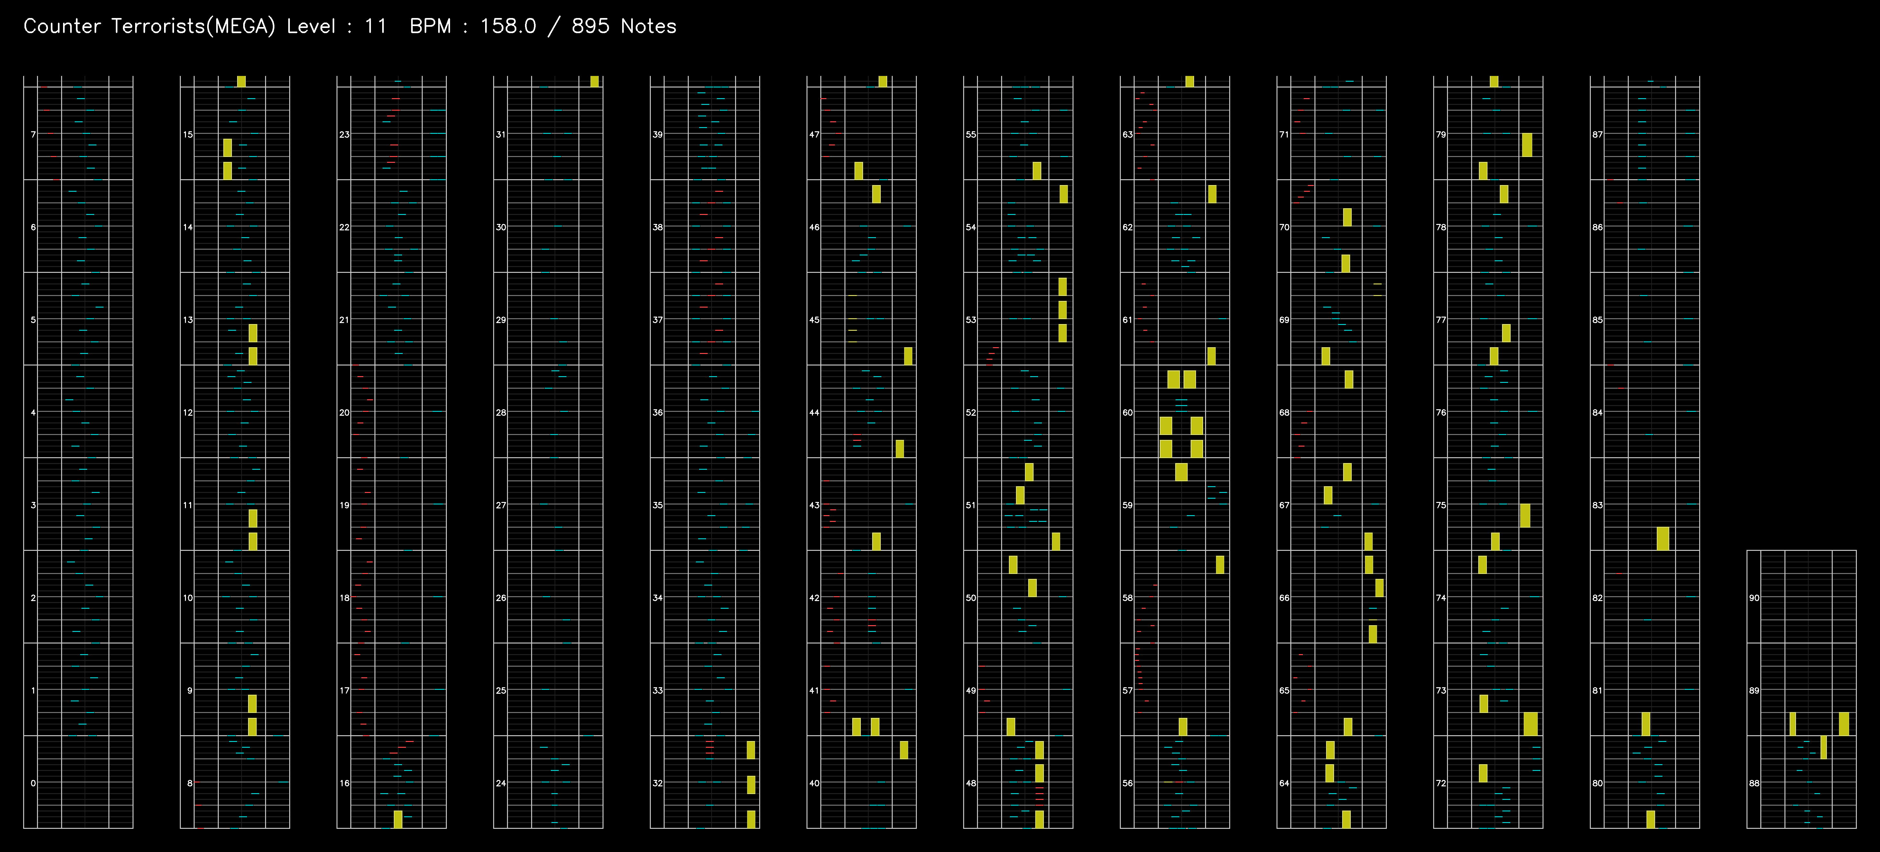Viewport: 1880px width, 852px height.
Task: Select the yellow long note in measure 55
Action: click(1037, 170)
